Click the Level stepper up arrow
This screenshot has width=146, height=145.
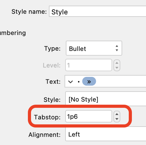117,63
